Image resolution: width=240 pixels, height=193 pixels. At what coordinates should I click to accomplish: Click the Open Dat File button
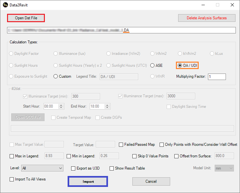26,18
